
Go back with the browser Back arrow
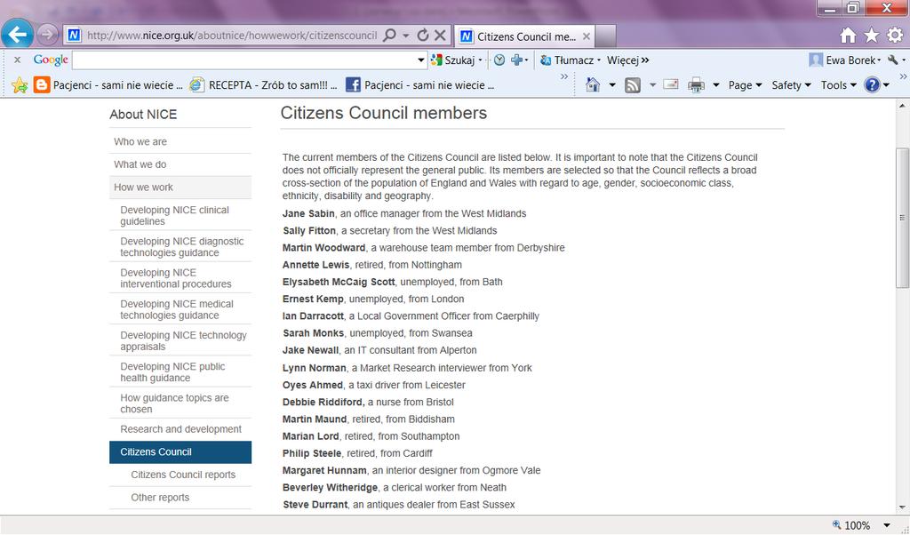coord(17,35)
